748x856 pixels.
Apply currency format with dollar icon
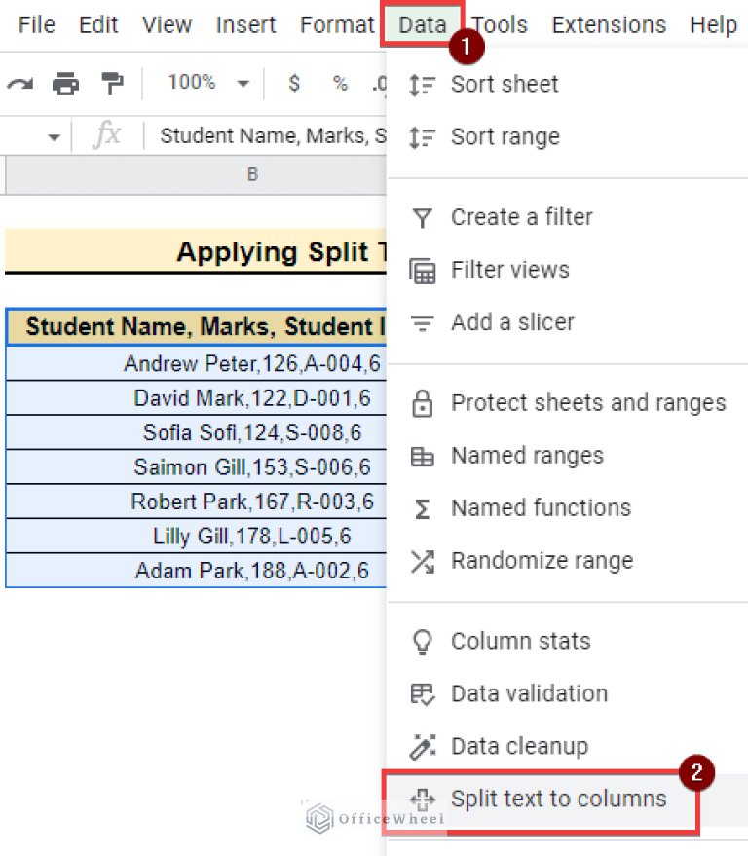294,84
